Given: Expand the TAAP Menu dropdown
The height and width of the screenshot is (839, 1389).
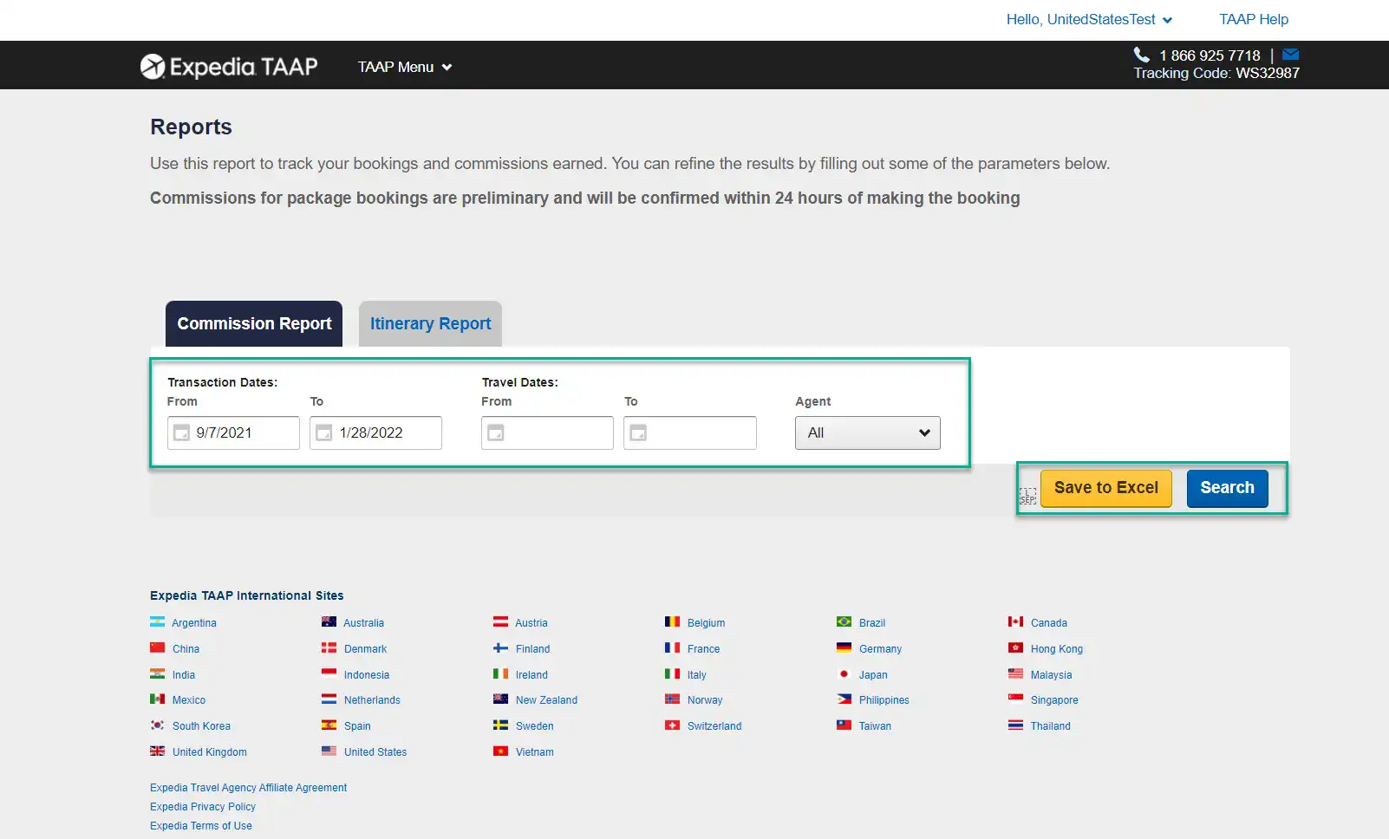Looking at the screenshot, I should 405,67.
